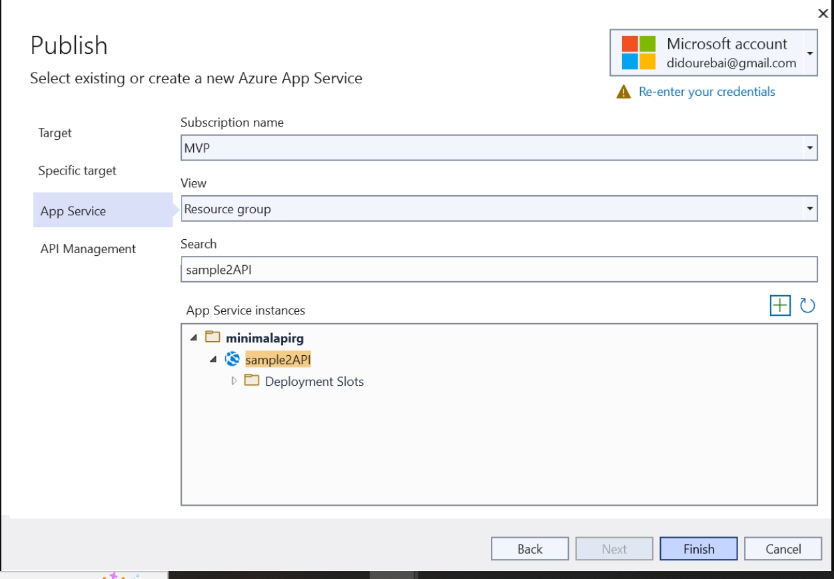
Task: Click the Finish button
Action: [698, 549]
